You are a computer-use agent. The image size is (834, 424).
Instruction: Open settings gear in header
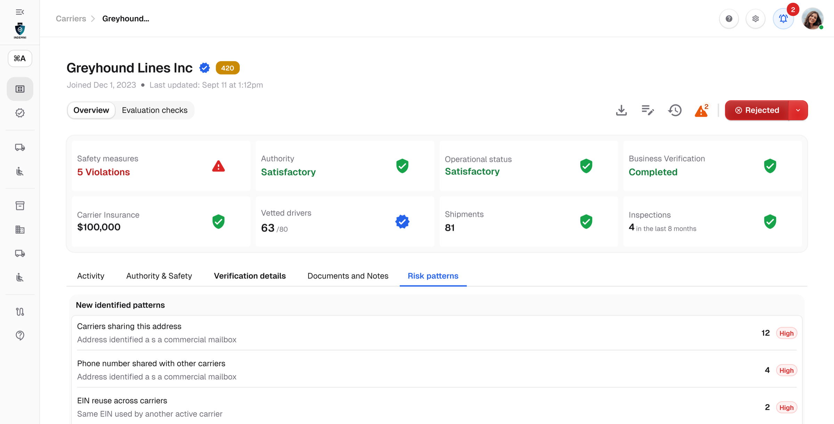click(755, 19)
